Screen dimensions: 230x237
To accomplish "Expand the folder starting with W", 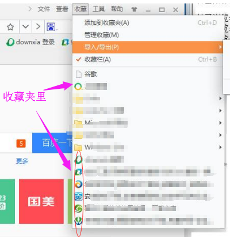I will 148,148.
